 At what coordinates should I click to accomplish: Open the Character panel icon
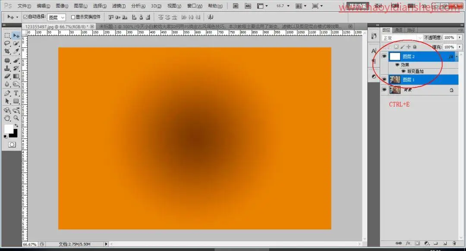pyautogui.click(x=374, y=51)
